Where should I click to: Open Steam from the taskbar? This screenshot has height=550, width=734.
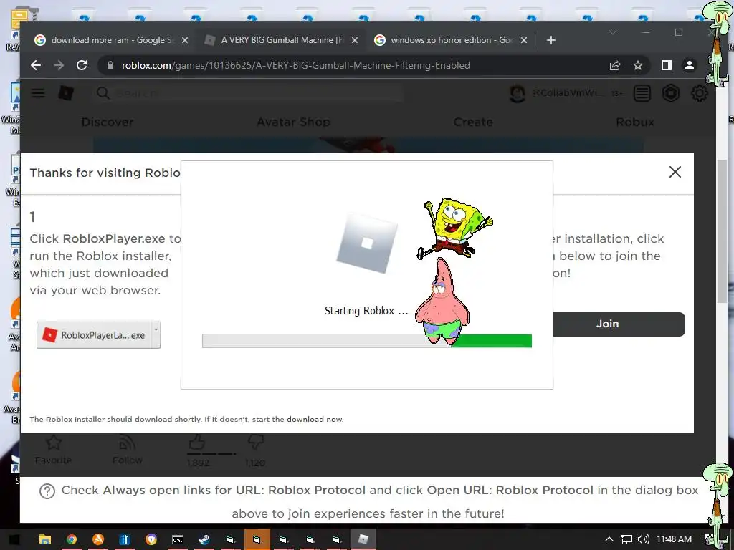pos(204,539)
